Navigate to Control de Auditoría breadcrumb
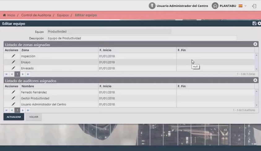Screen dimensions: 261x151 tap(35, 15)
